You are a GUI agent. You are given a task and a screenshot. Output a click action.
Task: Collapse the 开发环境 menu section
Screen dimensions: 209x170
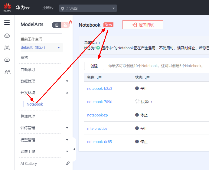[x=67, y=93]
